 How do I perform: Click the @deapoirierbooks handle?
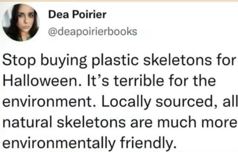click(92, 32)
